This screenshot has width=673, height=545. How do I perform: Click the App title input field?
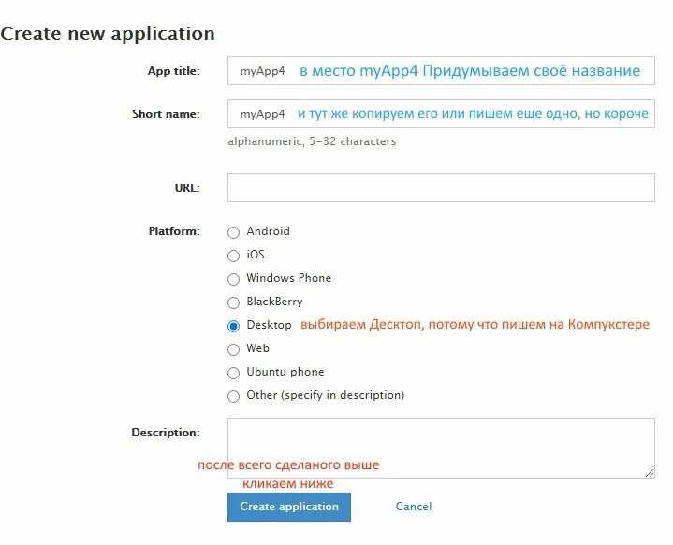click(x=440, y=71)
